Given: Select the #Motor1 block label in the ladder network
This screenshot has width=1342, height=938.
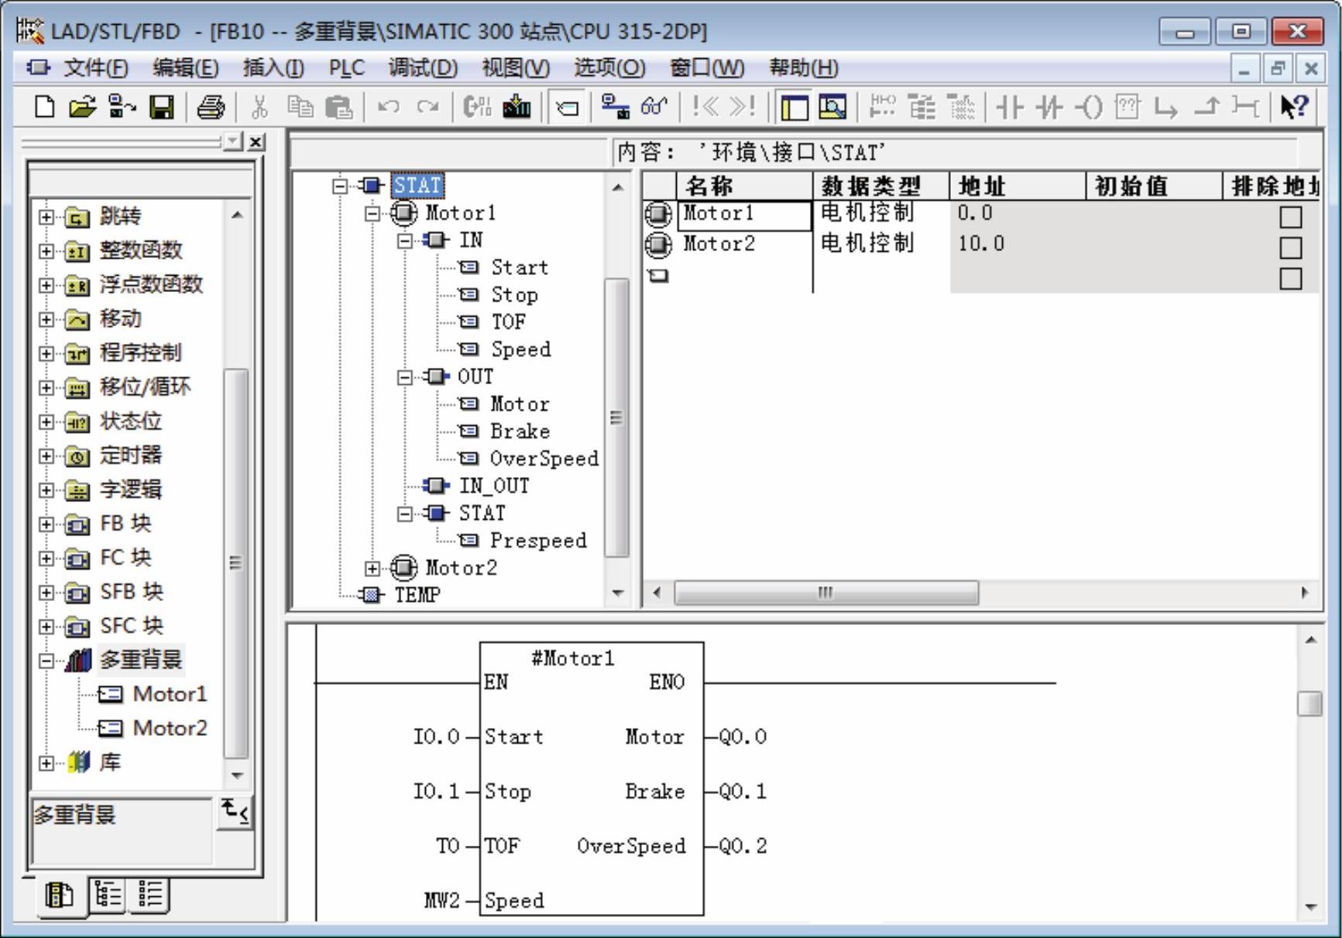Looking at the screenshot, I should pos(572,658).
